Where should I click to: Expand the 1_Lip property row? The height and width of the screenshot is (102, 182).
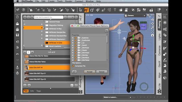pos(73,43)
